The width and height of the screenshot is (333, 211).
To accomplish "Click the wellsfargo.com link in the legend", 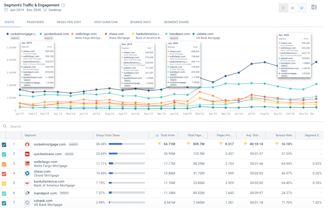I will tap(86, 34).
